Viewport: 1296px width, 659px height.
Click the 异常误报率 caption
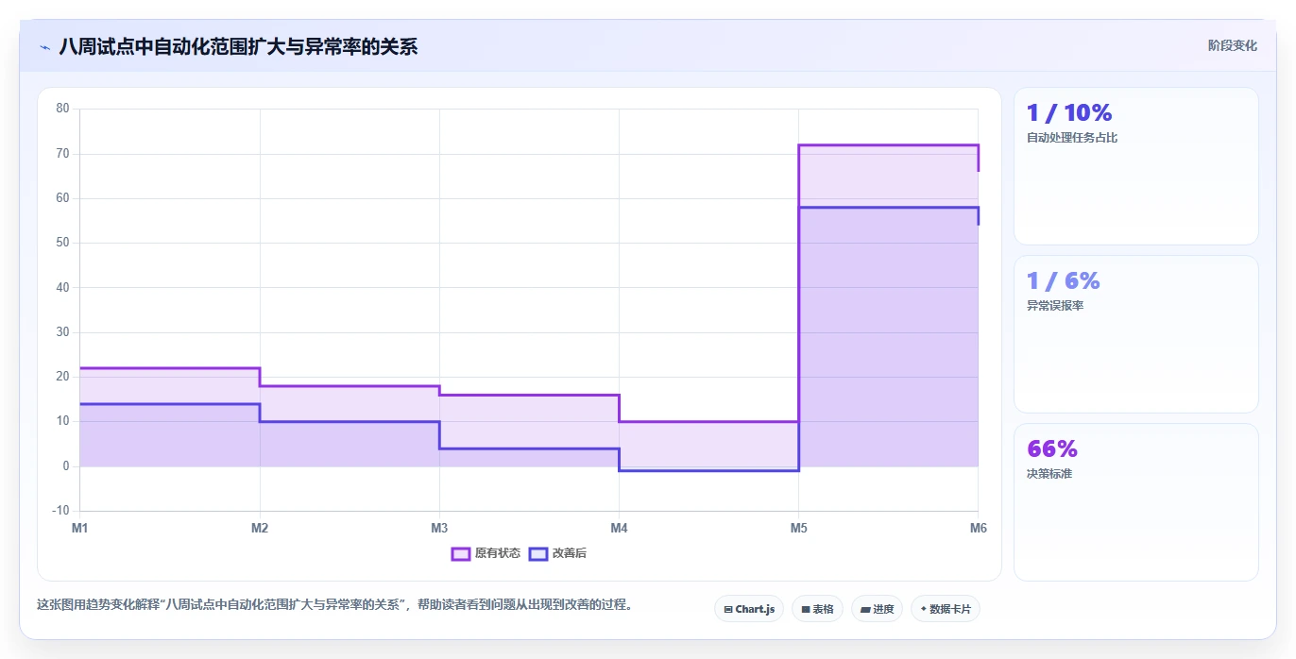(x=1055, y=306)
